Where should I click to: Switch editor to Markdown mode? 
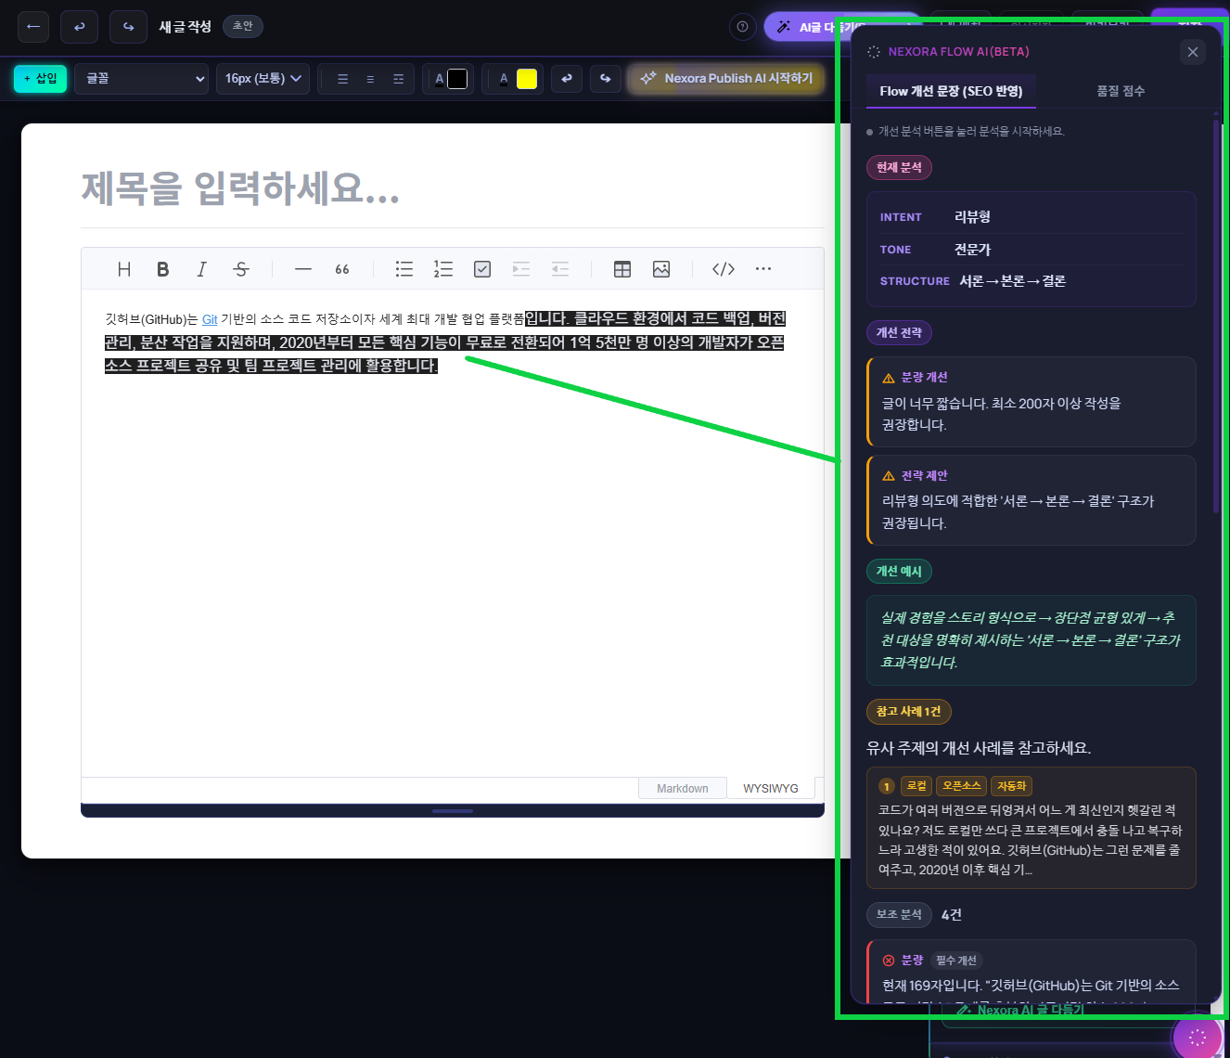tap(682, 788)
